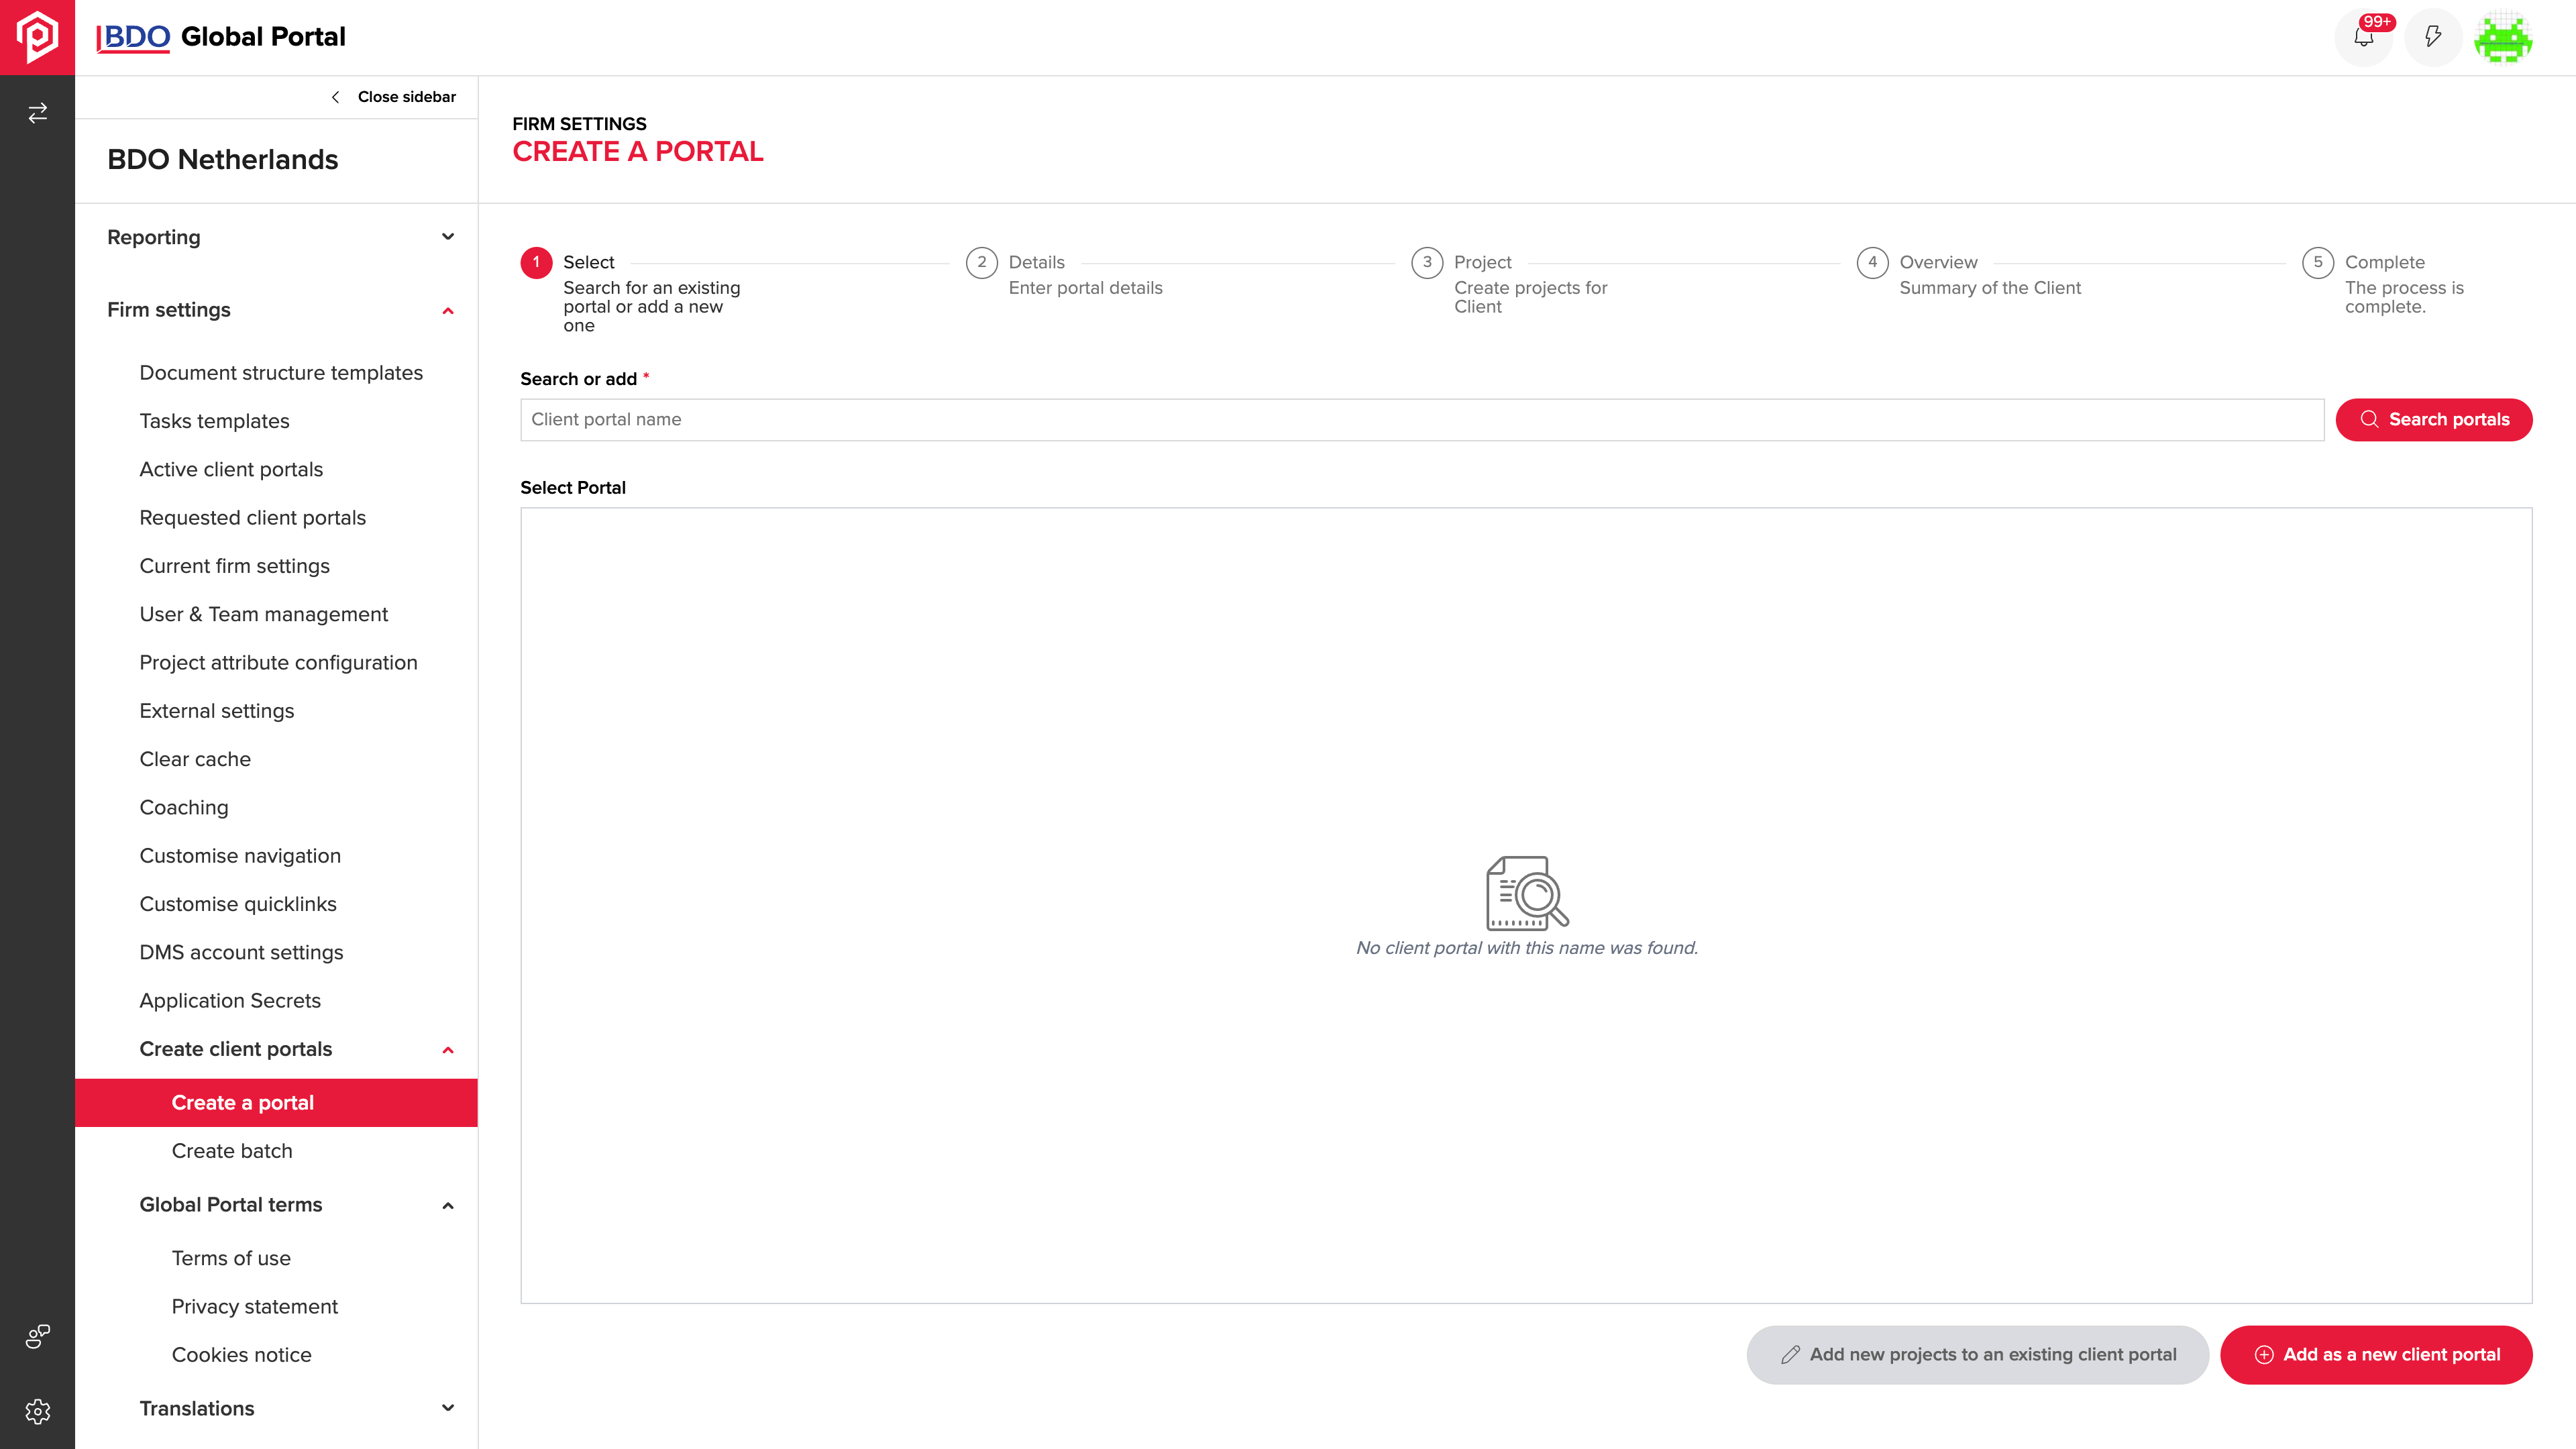Viewport: 2576px width, 1449px height.
Task: Open the green user avatar menu
Action: click(x=2503, y=37)
